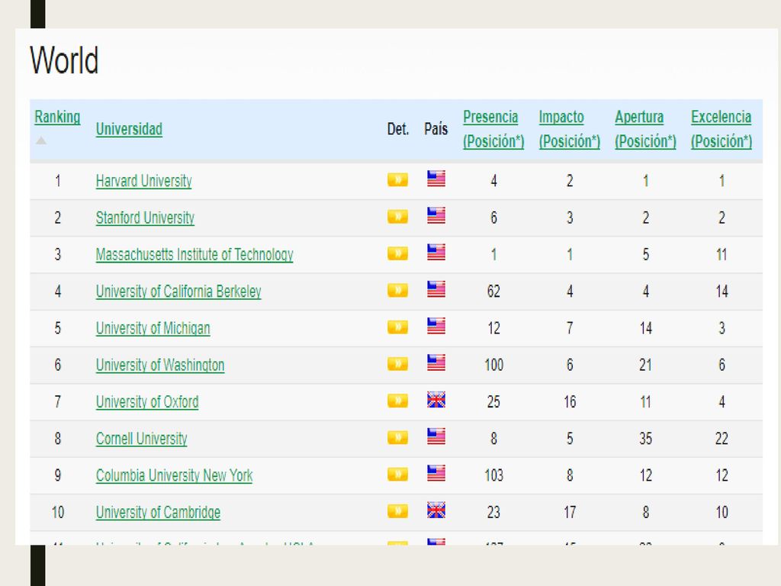Viewport: 781px width, 586px height.
Task: Select Impacto value 17 in Cambridge row
Action: pos(570,513)
